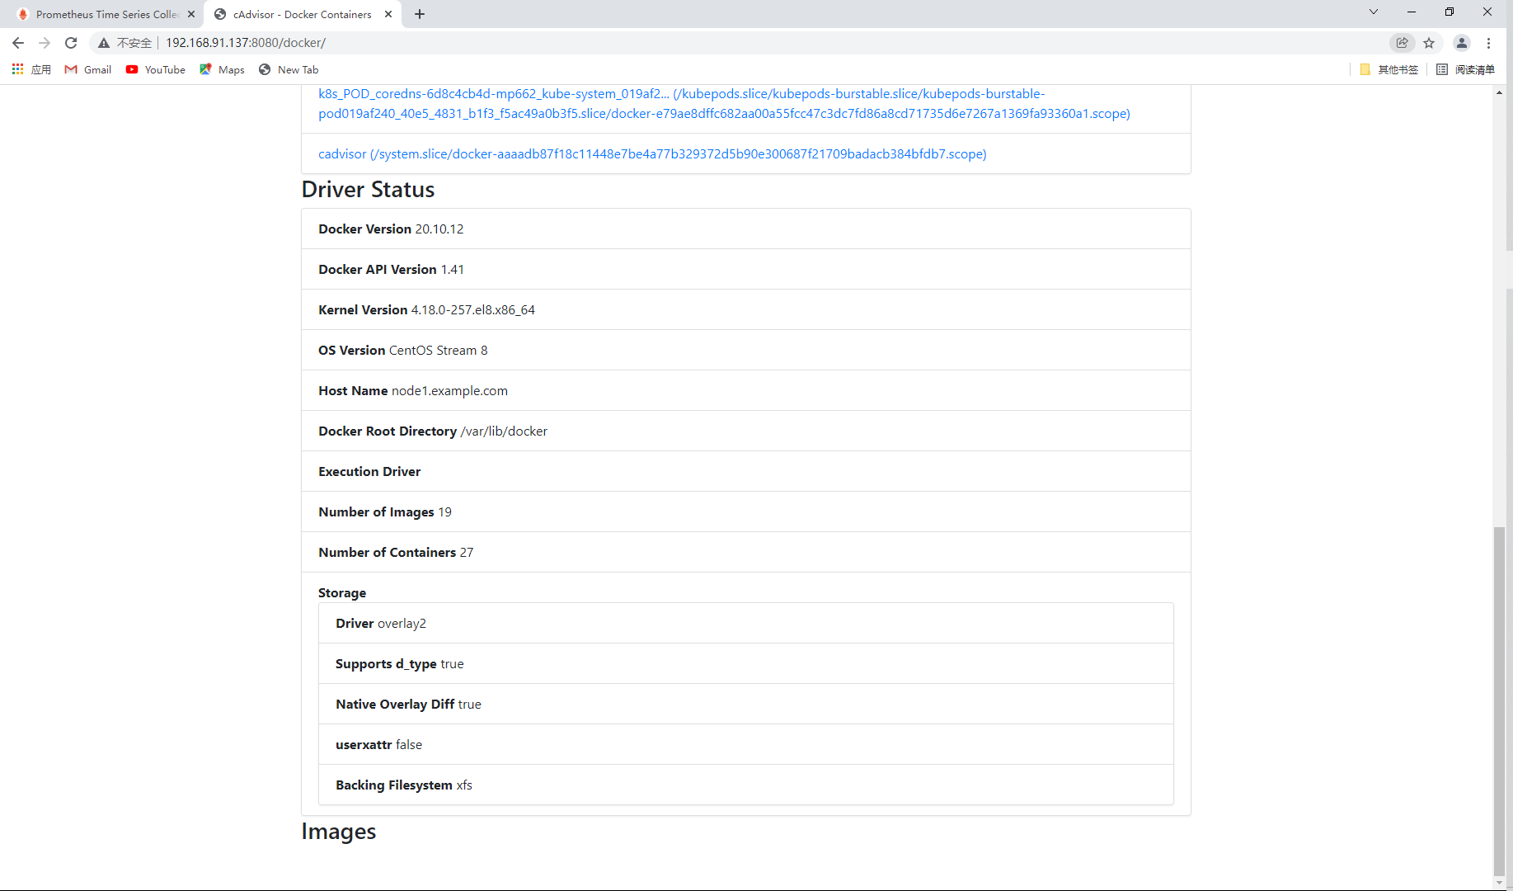Open the cadvisor container link
The image size is (1513, 891).
(652, 153)
